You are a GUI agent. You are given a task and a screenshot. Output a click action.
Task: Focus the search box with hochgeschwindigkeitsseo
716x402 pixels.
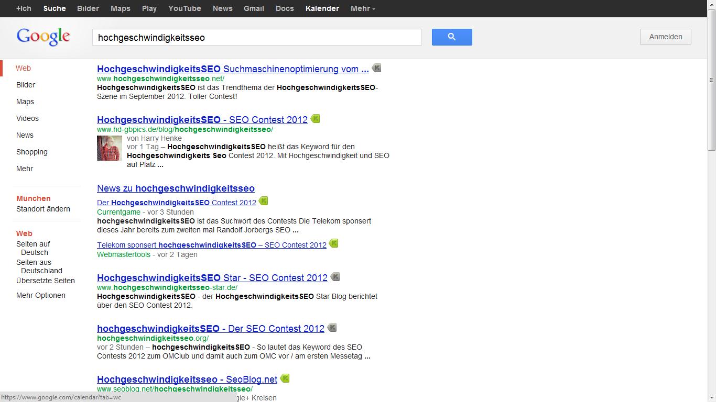pyautogui.click(x=257, y=37)
